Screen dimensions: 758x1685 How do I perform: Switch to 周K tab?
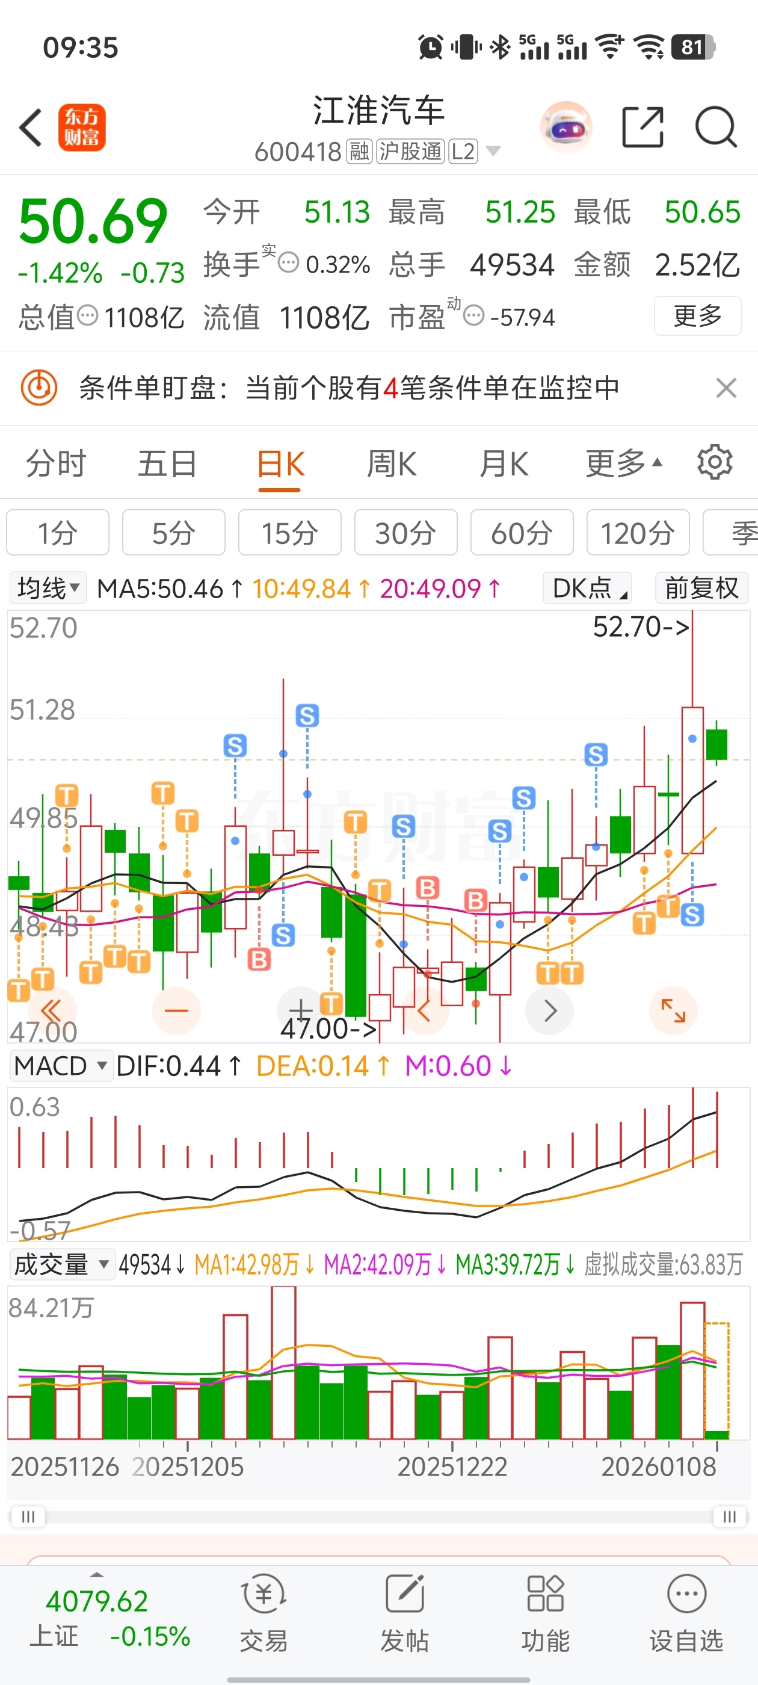392,464
